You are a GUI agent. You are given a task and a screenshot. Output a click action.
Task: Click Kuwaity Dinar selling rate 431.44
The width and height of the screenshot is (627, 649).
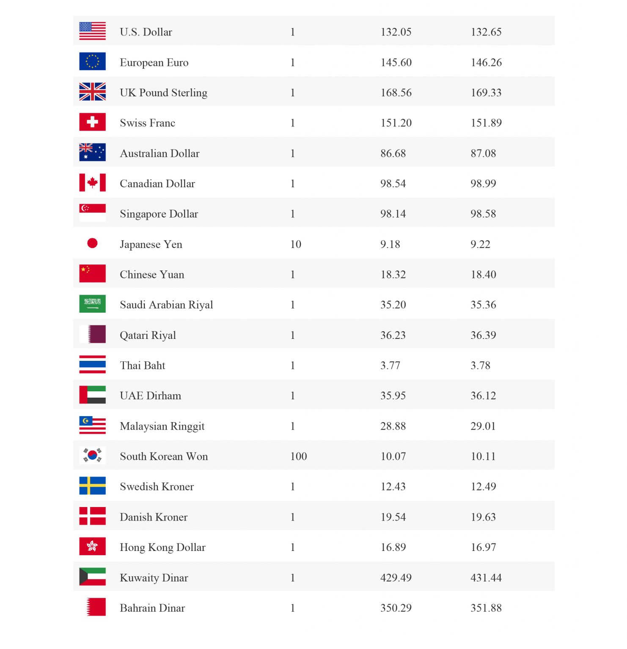(x=486, y=578)
